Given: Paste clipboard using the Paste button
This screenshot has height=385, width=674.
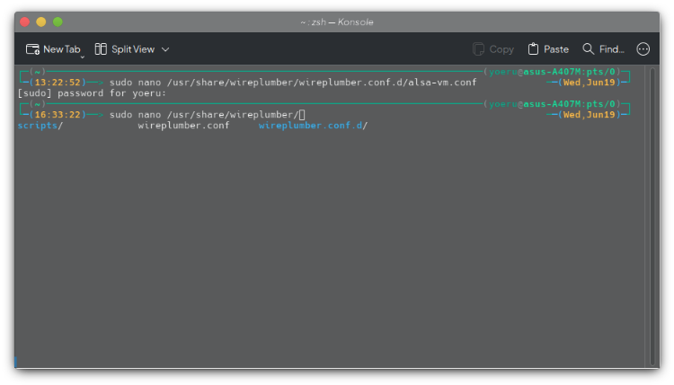Looking at the screenshot, I should point(548,49).
